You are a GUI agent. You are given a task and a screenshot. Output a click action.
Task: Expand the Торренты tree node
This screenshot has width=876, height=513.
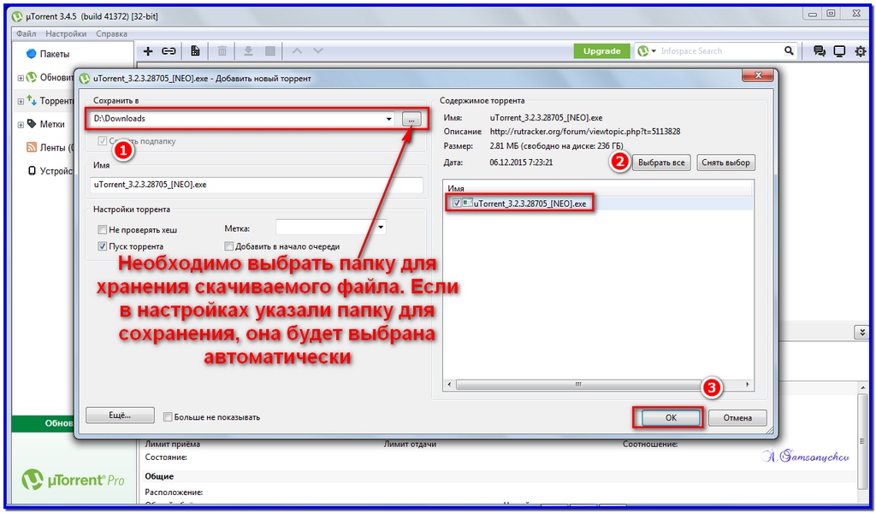(x=21, y=102)
